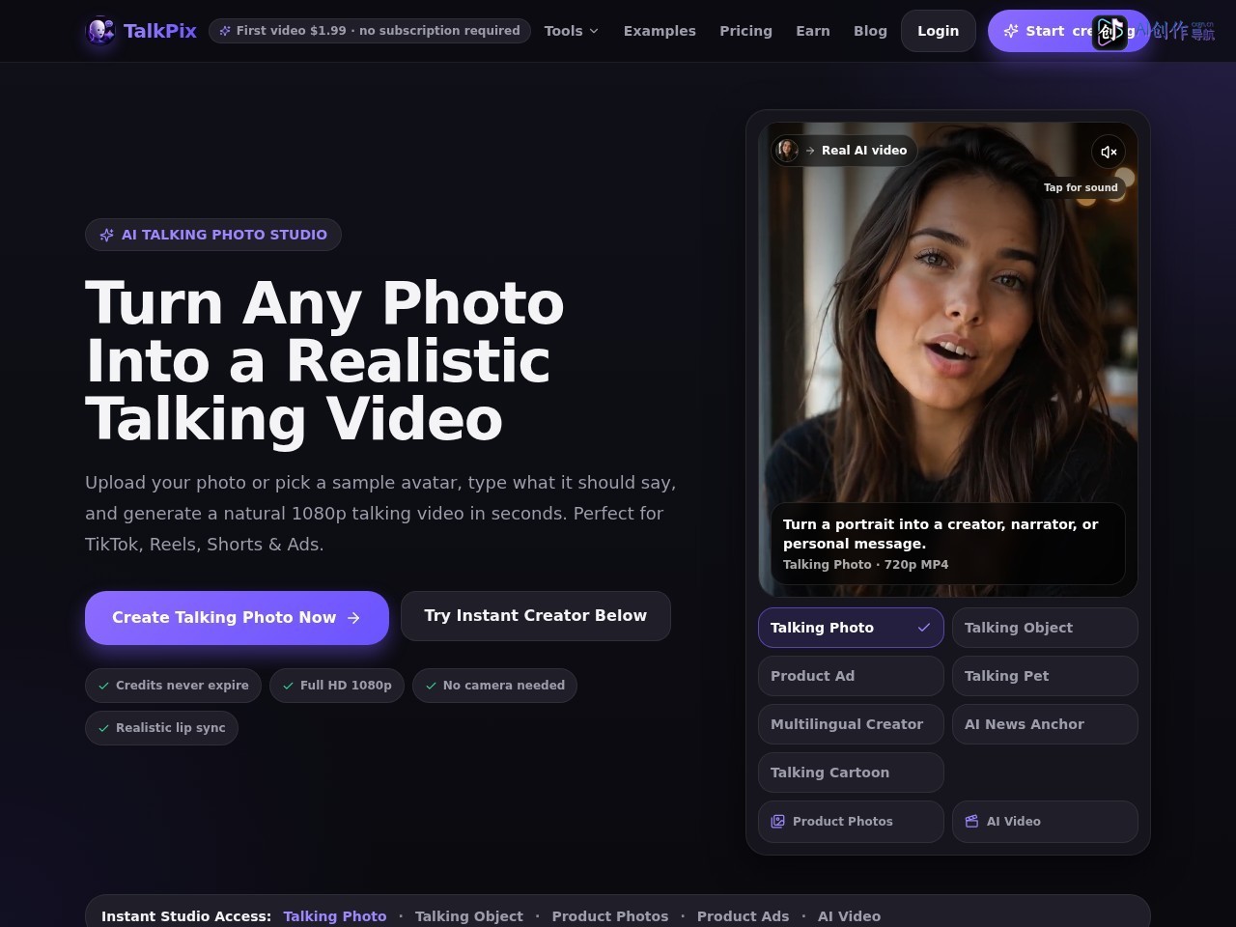The width and height of the screenshot is (1236, 927).
Task: Open the Earn menu item
Action: coord(813,31)
